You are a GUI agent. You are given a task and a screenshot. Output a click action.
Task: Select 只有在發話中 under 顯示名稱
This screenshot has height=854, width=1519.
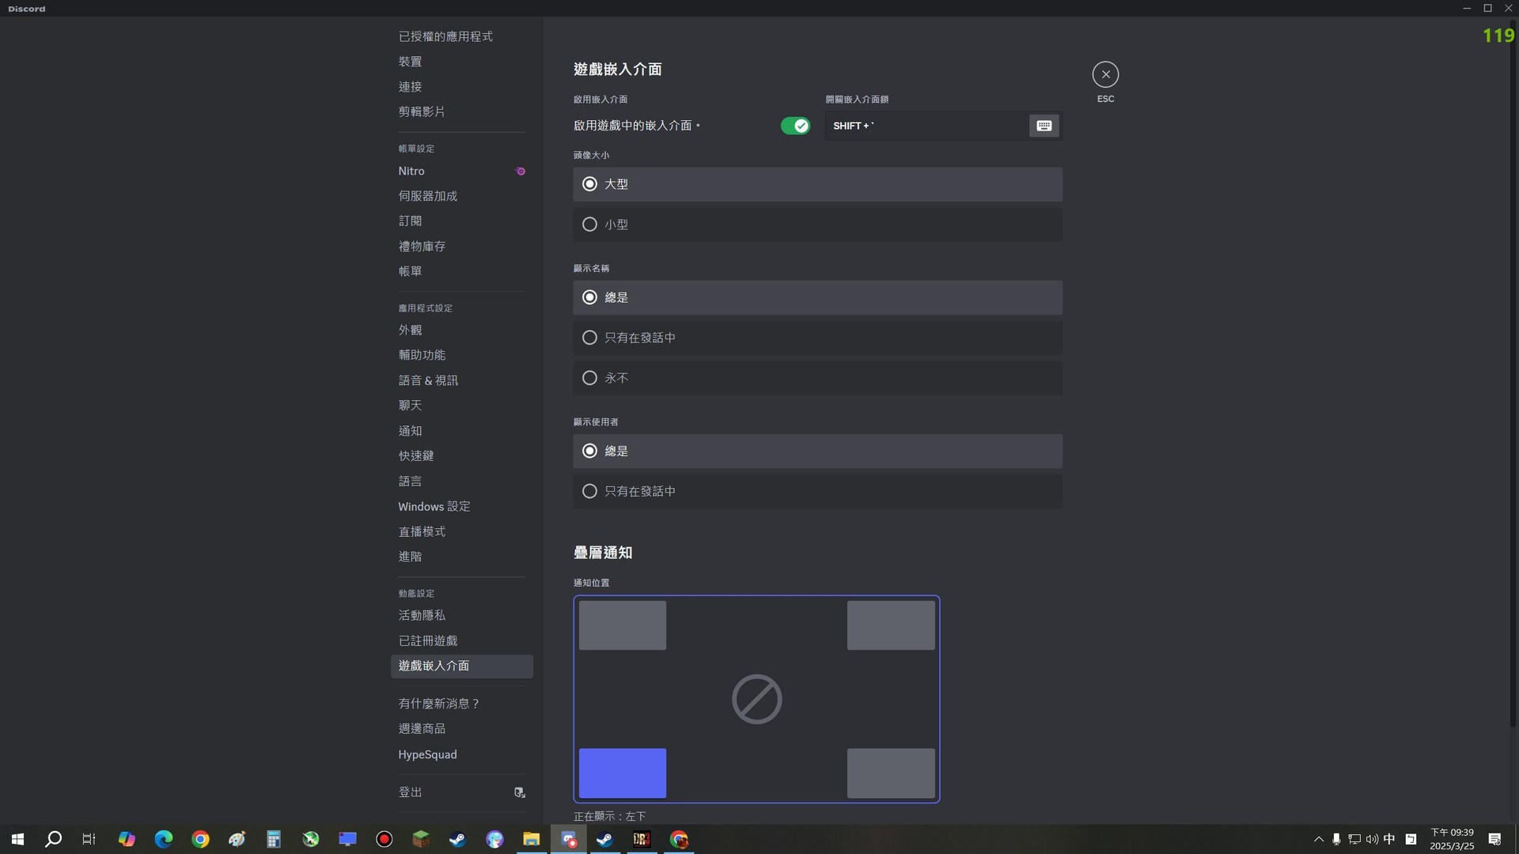[x=817, y=338]
